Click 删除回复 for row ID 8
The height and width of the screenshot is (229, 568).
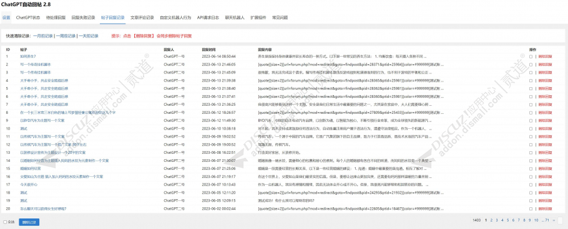pos(545,113)
